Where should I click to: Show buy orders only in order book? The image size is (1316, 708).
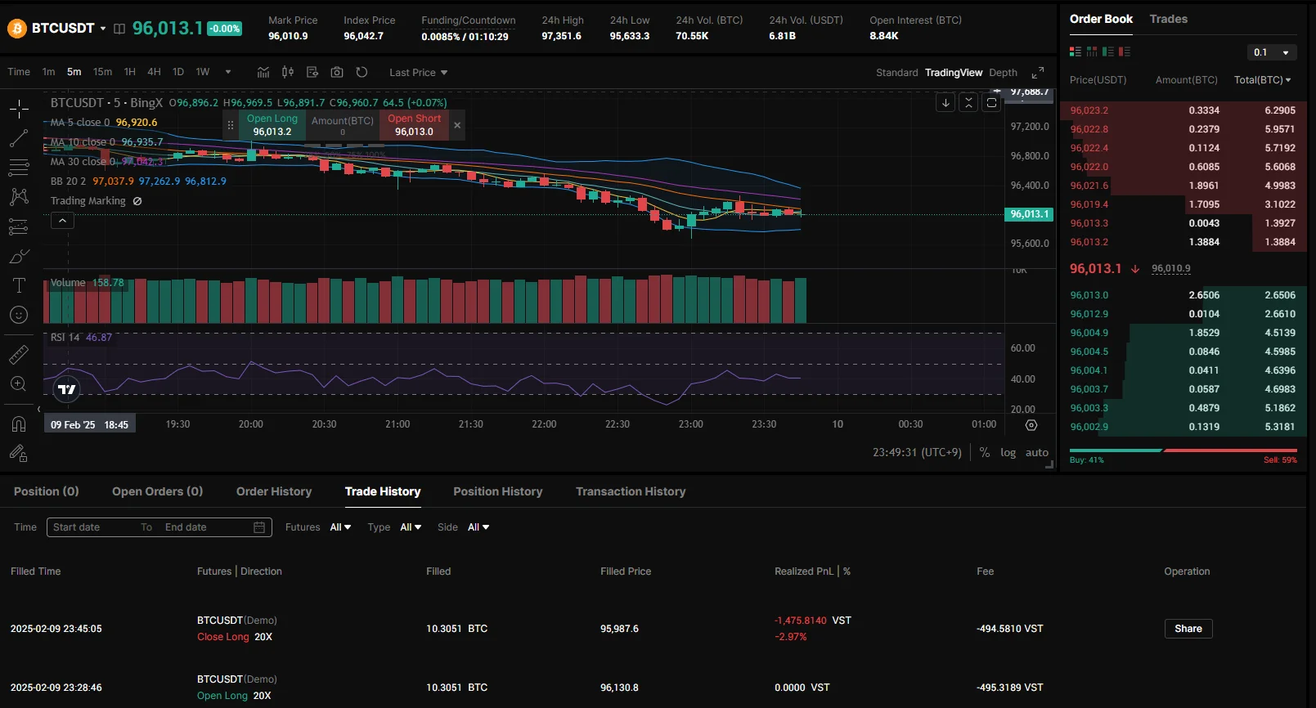pyautogui.click(x=1108, y=52)
